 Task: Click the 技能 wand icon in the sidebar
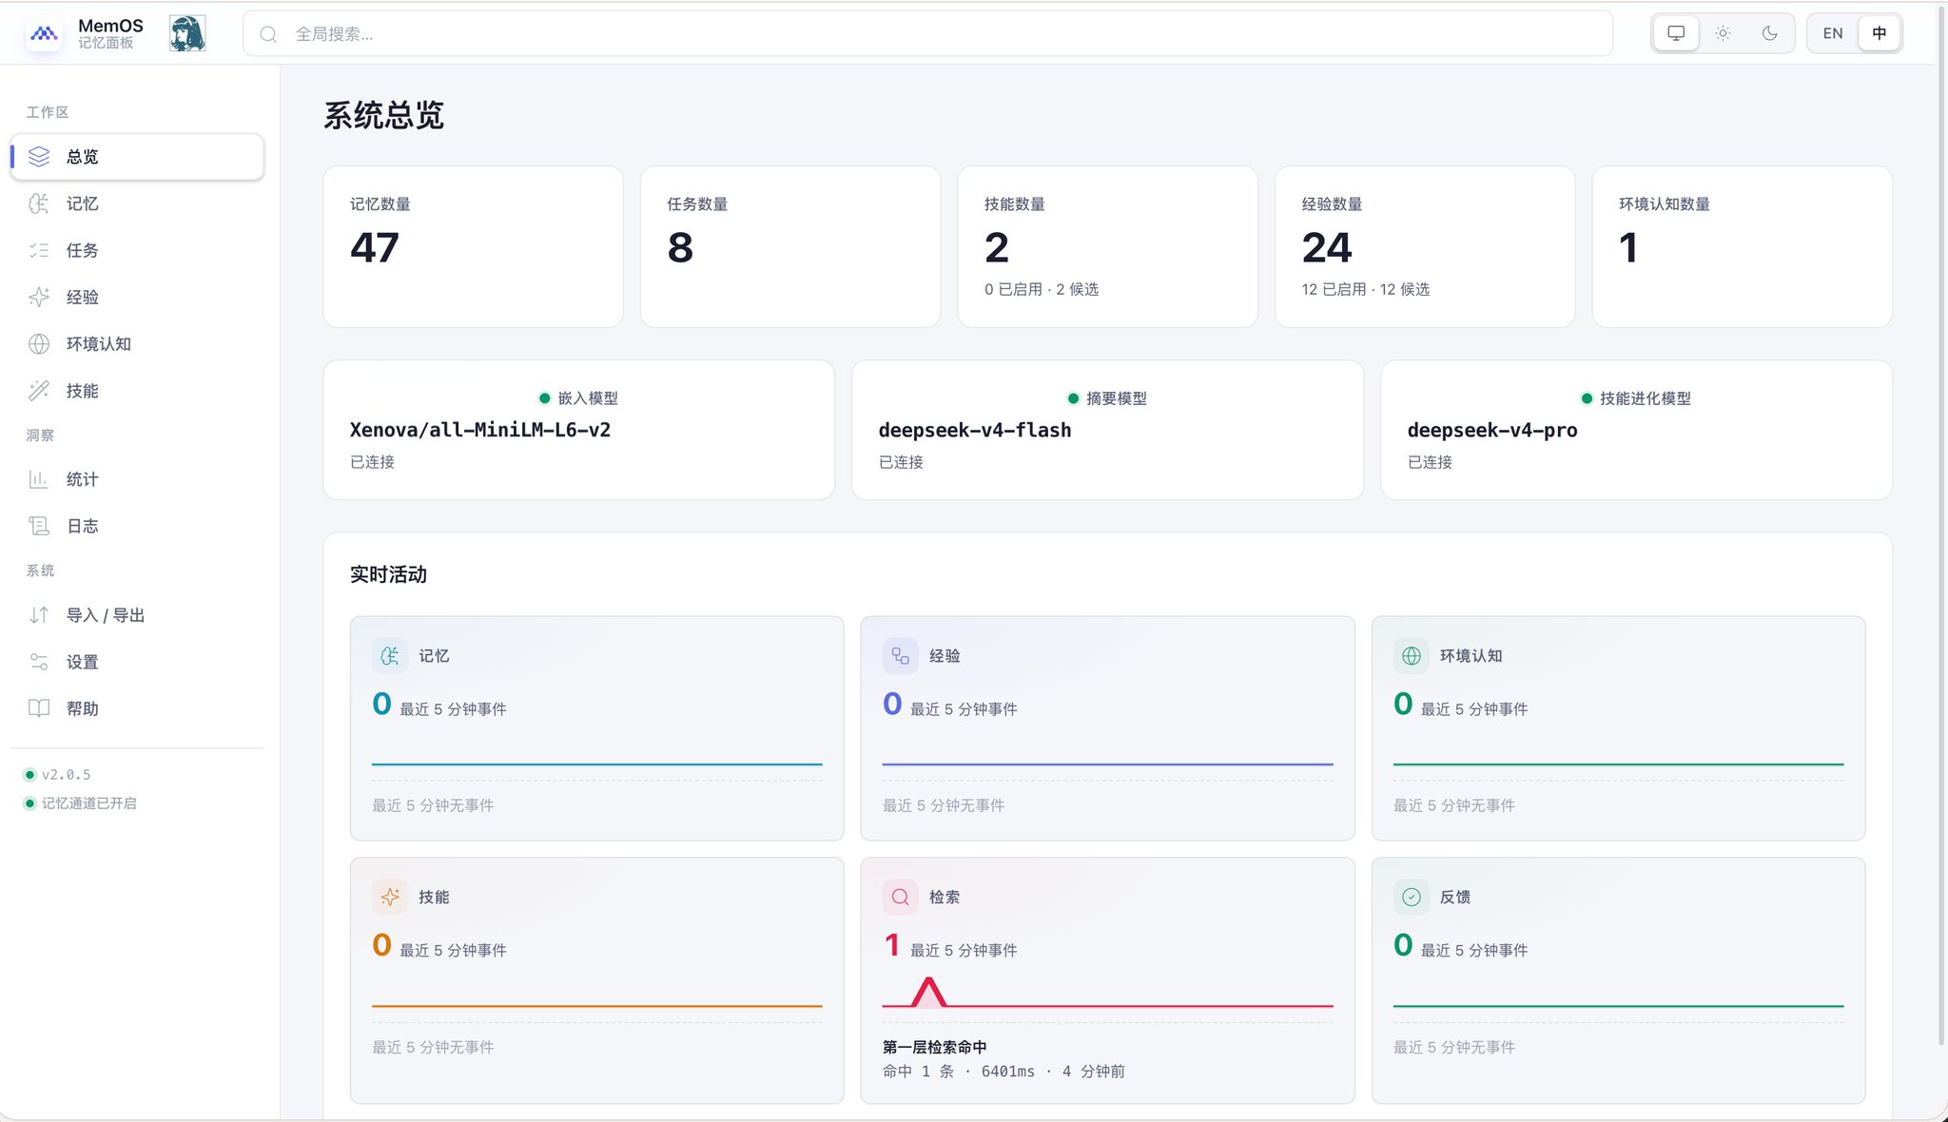(39, 391)
